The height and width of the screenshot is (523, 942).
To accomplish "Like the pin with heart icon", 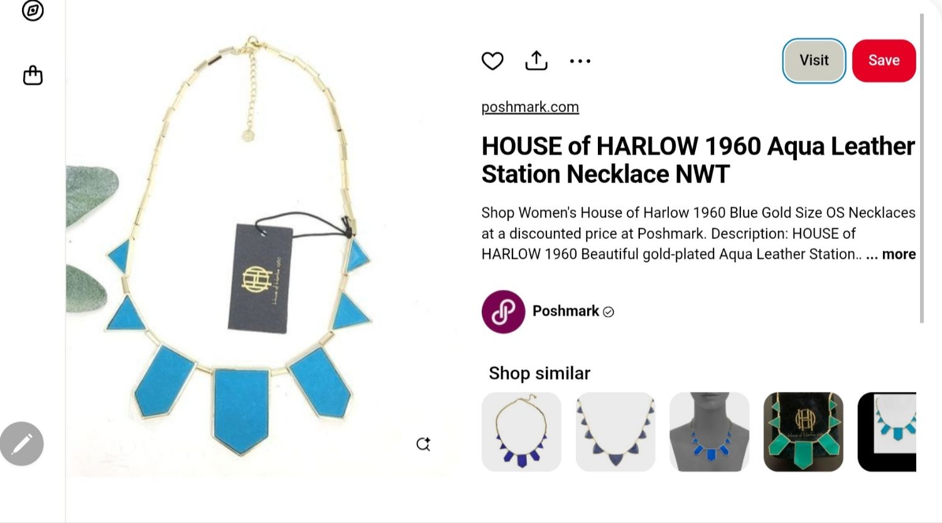I will (x=492, y=61).
